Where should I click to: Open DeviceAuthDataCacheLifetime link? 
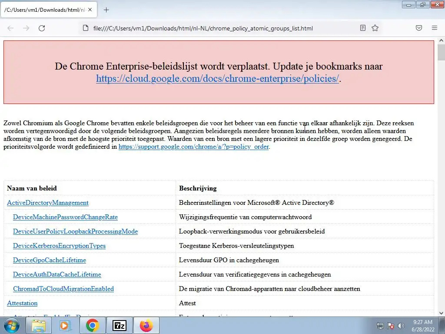coord(57,274)
